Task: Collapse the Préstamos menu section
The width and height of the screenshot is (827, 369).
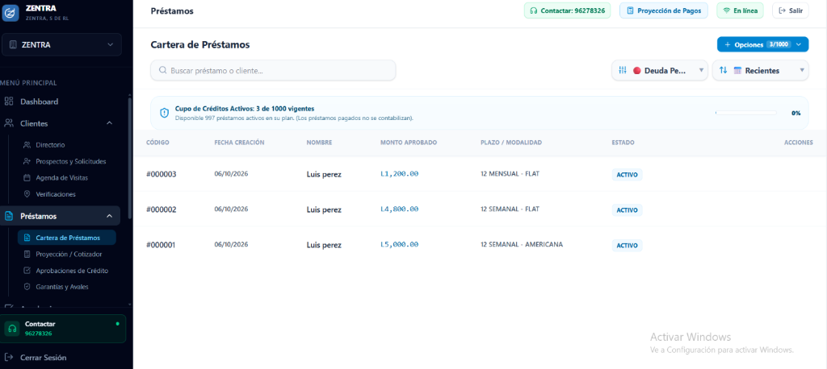Action: 110,216
